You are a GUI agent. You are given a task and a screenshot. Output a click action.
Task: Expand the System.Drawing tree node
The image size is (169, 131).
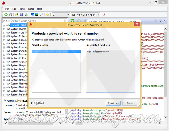coord(4,47)
